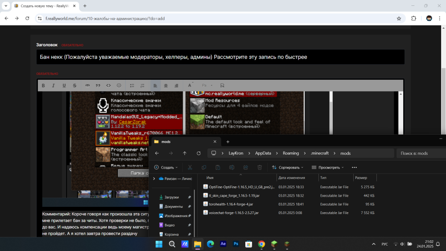Click the Share icon in Explorer toolbar
The image size is (446, 251).
[246, 168]
